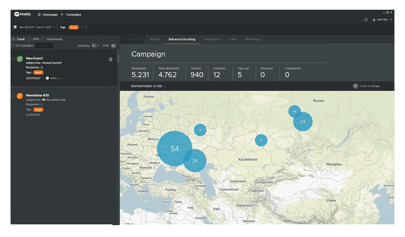Click the Recipients 5.231 value
Viewport: 405px width, 237px height.
point(140,75)
